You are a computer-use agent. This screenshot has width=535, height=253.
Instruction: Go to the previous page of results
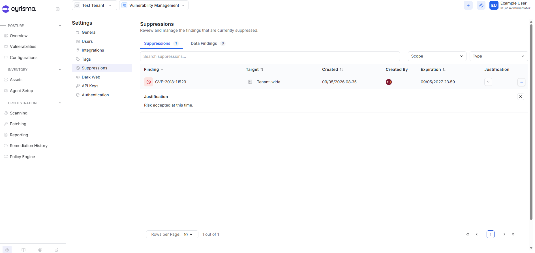point(477,234)
